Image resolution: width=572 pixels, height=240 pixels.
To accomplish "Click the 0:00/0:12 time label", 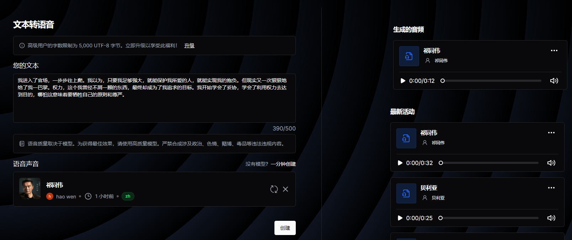I will click(422, 81).
